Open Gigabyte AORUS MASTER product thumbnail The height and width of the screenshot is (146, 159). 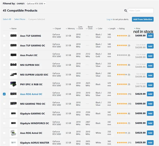click(x=14, y=143)
